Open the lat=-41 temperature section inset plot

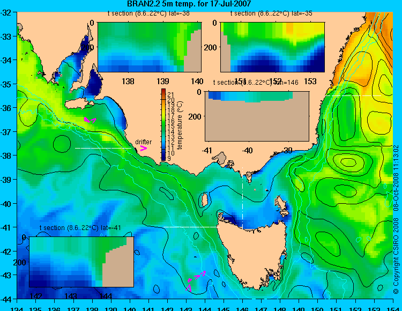pyautogui.click(x=81, y=262)
